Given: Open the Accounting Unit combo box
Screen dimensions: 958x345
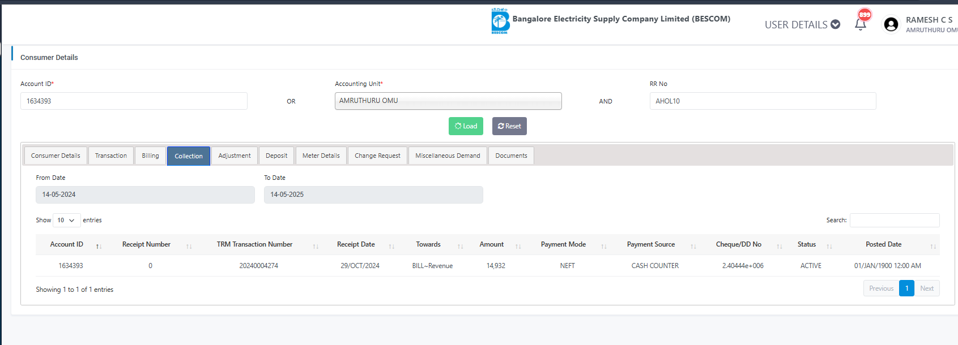Looking at the screenshot, I should click(448, 101).
